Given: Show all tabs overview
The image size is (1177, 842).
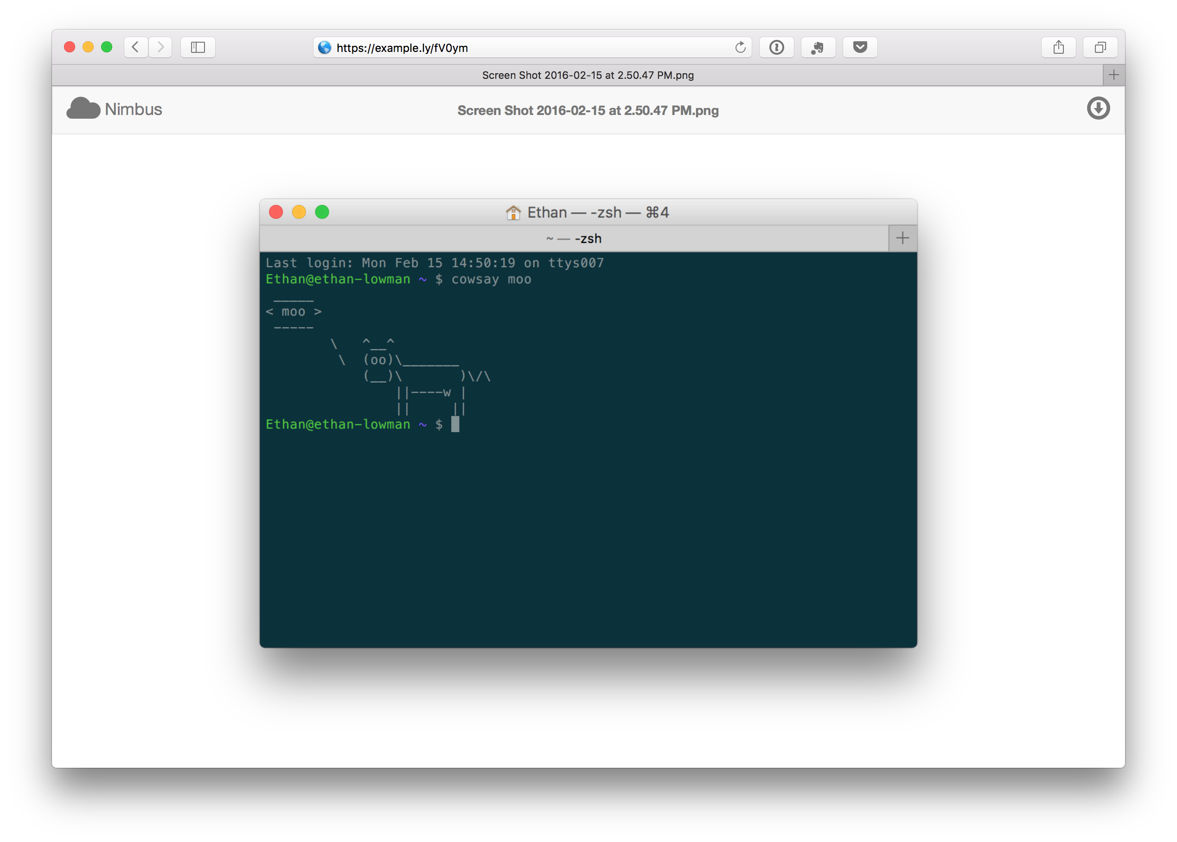Looking at the screenshot, I should 1100,47.
